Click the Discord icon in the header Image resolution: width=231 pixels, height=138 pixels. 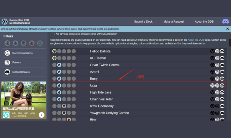tap(225, 22)
